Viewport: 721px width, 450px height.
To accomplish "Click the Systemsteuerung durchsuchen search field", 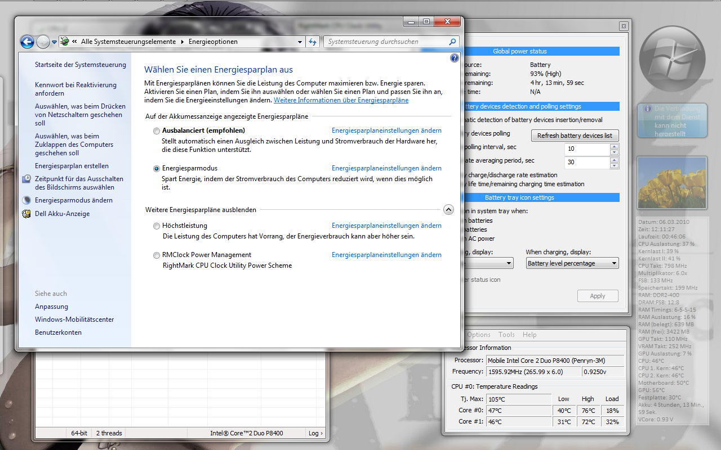I will pyautogui.click(x=386, y=42).
